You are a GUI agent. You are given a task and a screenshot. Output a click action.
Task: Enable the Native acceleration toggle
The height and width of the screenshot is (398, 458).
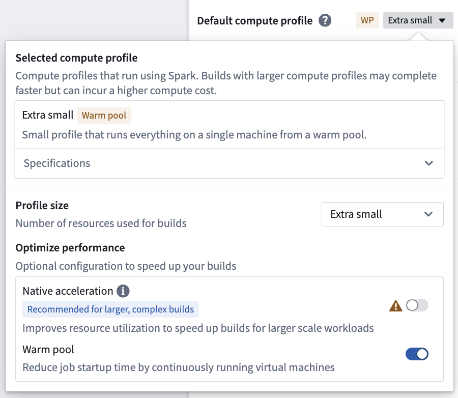click(x=416, y=305)
